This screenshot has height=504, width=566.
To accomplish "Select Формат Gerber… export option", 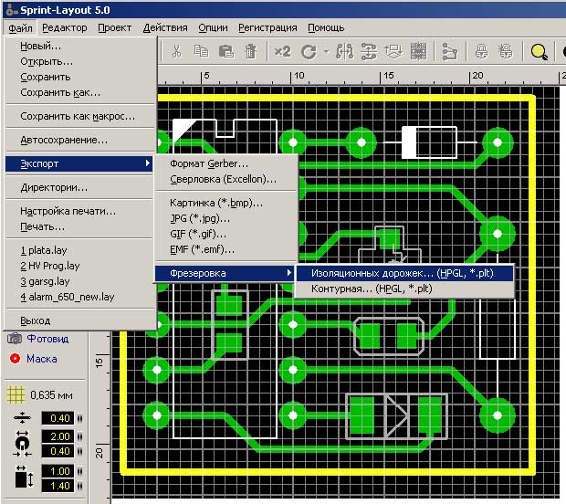I will [x=226, y=163].
